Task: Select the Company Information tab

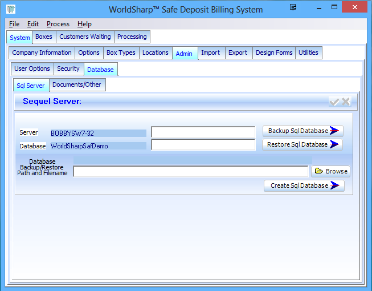Action: [42, 52]
